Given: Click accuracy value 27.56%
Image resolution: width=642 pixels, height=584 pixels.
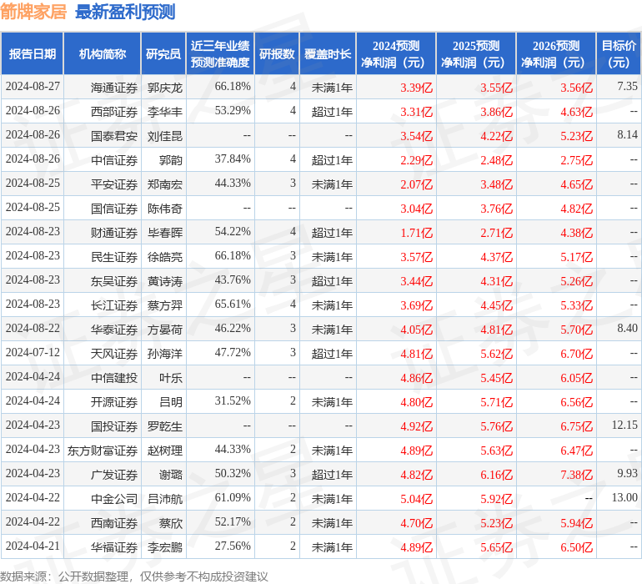Looking at the screenshot, I should pos(233,546).
